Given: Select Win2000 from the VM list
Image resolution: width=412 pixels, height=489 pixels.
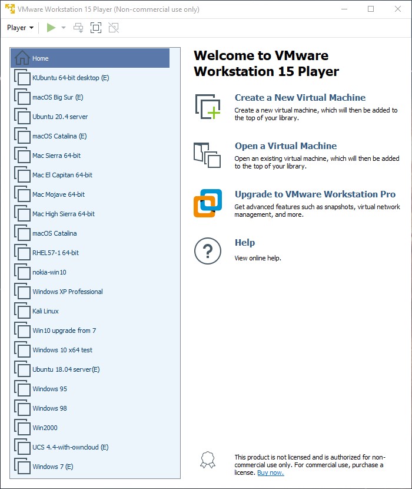Looking at the screenshot, I should coord(90,428).
